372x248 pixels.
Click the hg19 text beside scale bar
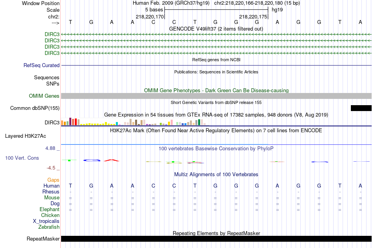tap(277, 10)
